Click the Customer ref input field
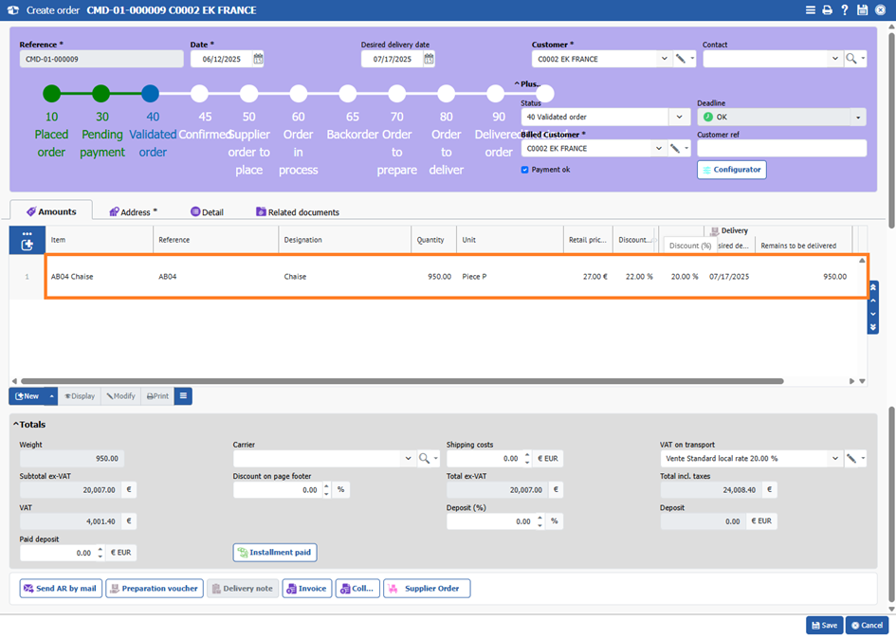Image resolution: width=896 pixels, height=639 pixels. (781, 148)
